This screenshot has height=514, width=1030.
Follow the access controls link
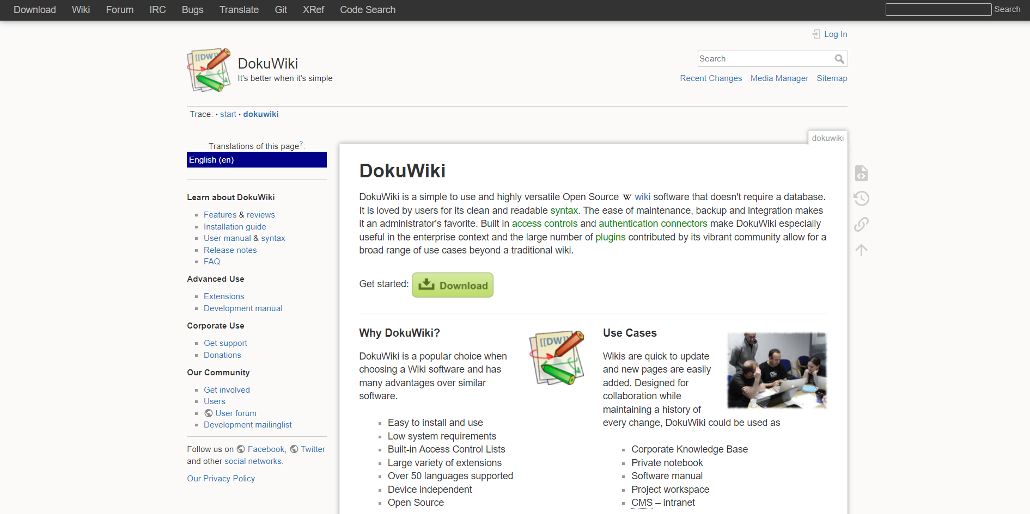point(545,224)
